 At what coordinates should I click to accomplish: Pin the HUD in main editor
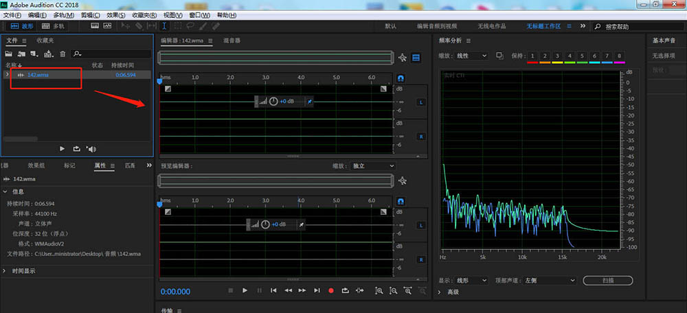coord(309,102)
